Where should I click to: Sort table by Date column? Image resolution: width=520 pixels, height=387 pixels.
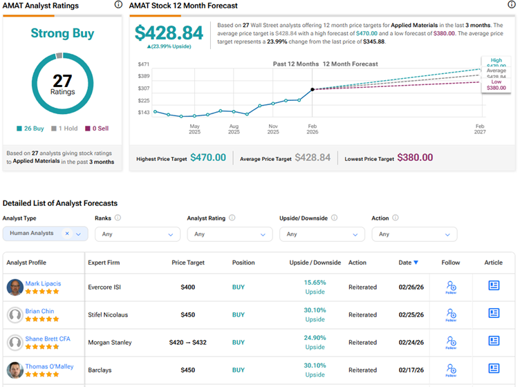408,263
